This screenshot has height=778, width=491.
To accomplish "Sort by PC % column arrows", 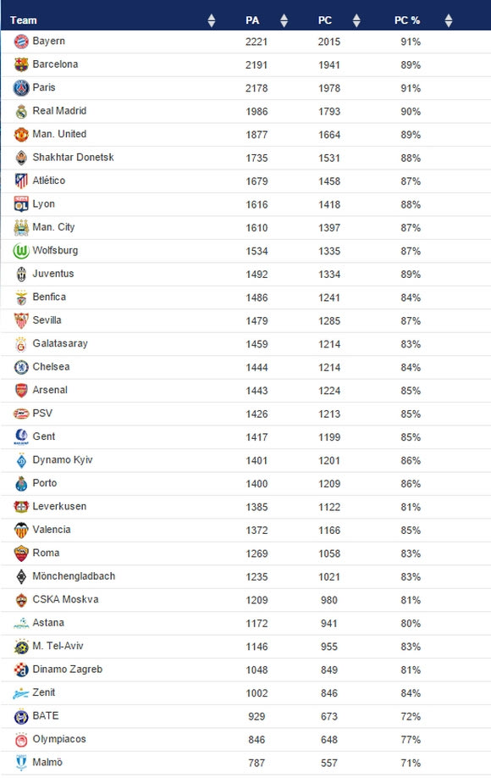I will click(x=449, y=20).
